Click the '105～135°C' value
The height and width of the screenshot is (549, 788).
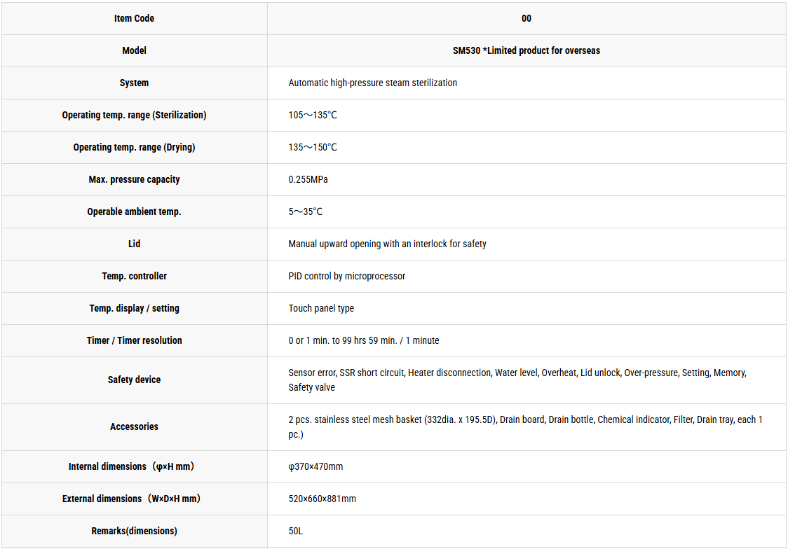point(313,115)
